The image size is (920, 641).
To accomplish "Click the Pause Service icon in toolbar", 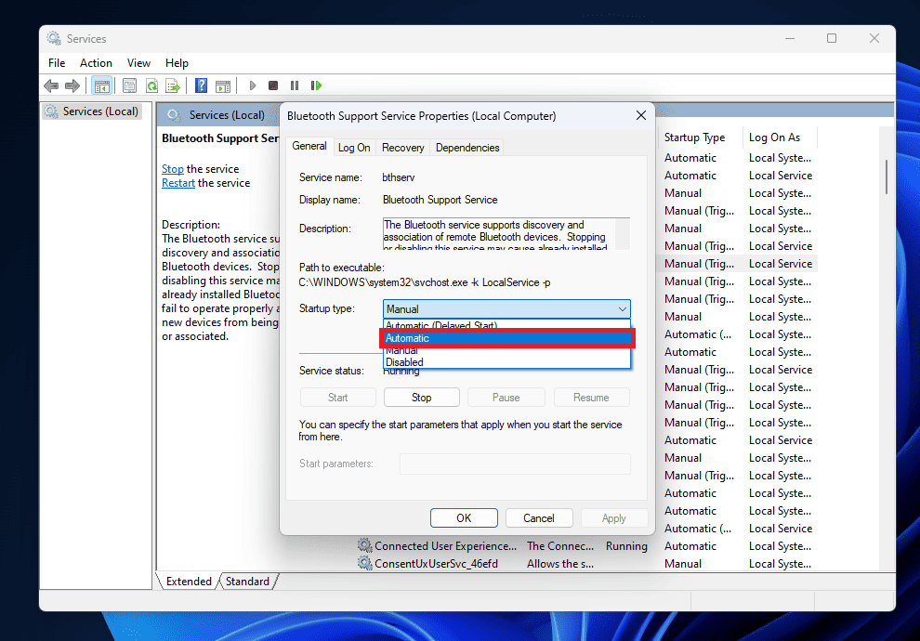I will click(x=295, y=86).
